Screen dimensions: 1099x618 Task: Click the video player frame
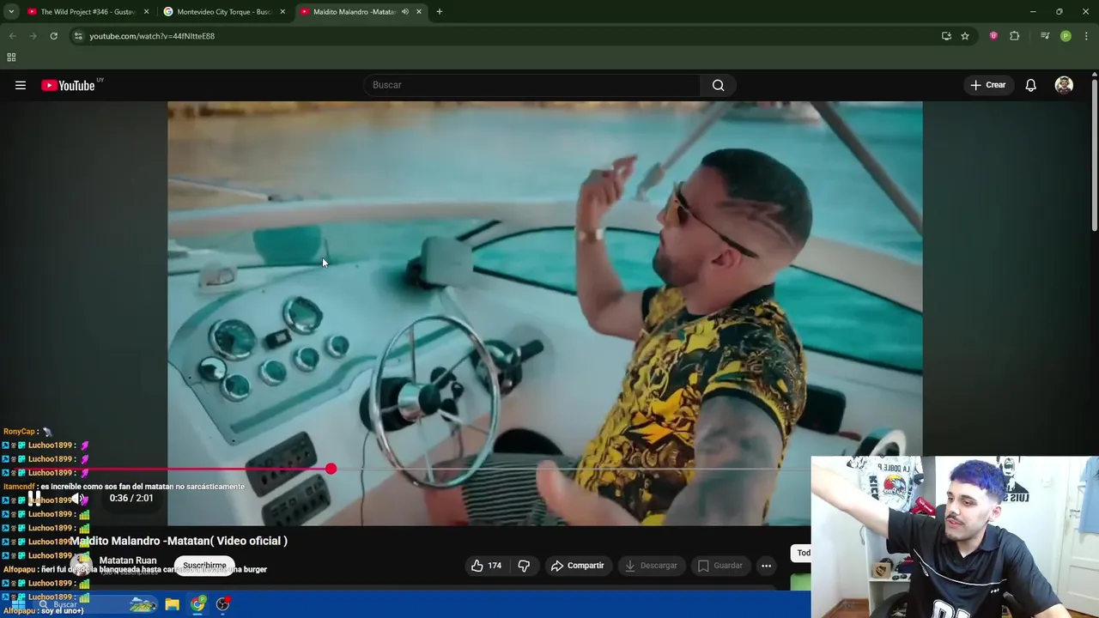click(x=545, y=313)
